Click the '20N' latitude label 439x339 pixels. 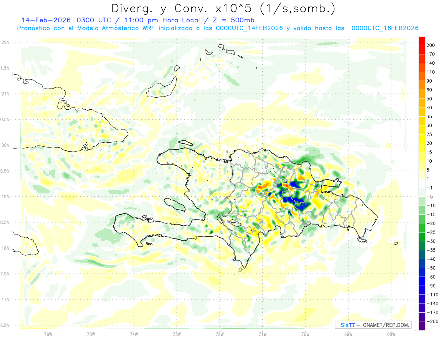(5, 145)
